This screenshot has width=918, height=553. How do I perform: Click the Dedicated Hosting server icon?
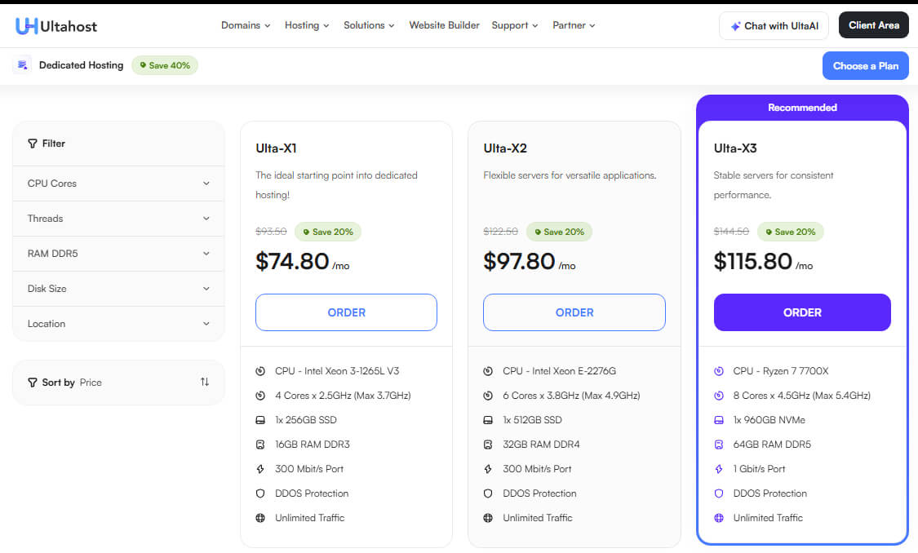[x=24, y=64]
